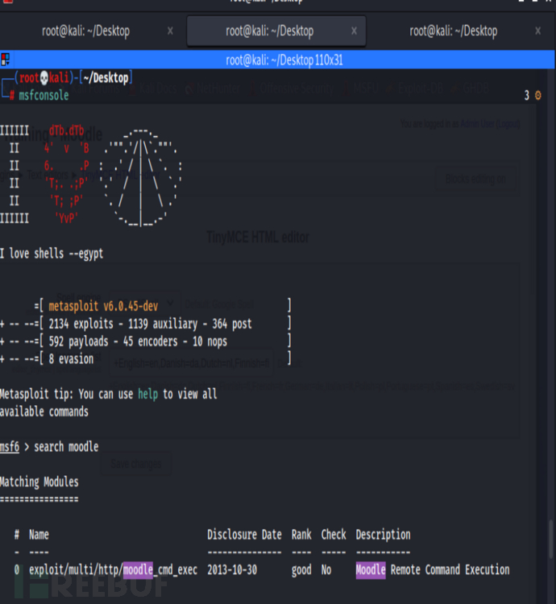Click the 'root@kali: ~/Desktop 110x31' title bar
556x604 pixels.
tap(284, 60)
